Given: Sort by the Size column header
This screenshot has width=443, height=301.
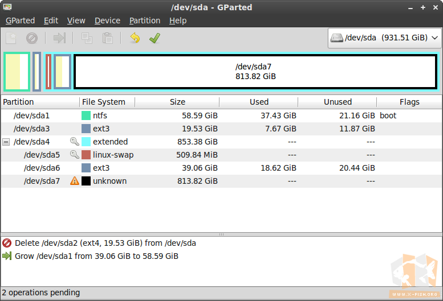Looking at the screenshot, I should point(177,102).
